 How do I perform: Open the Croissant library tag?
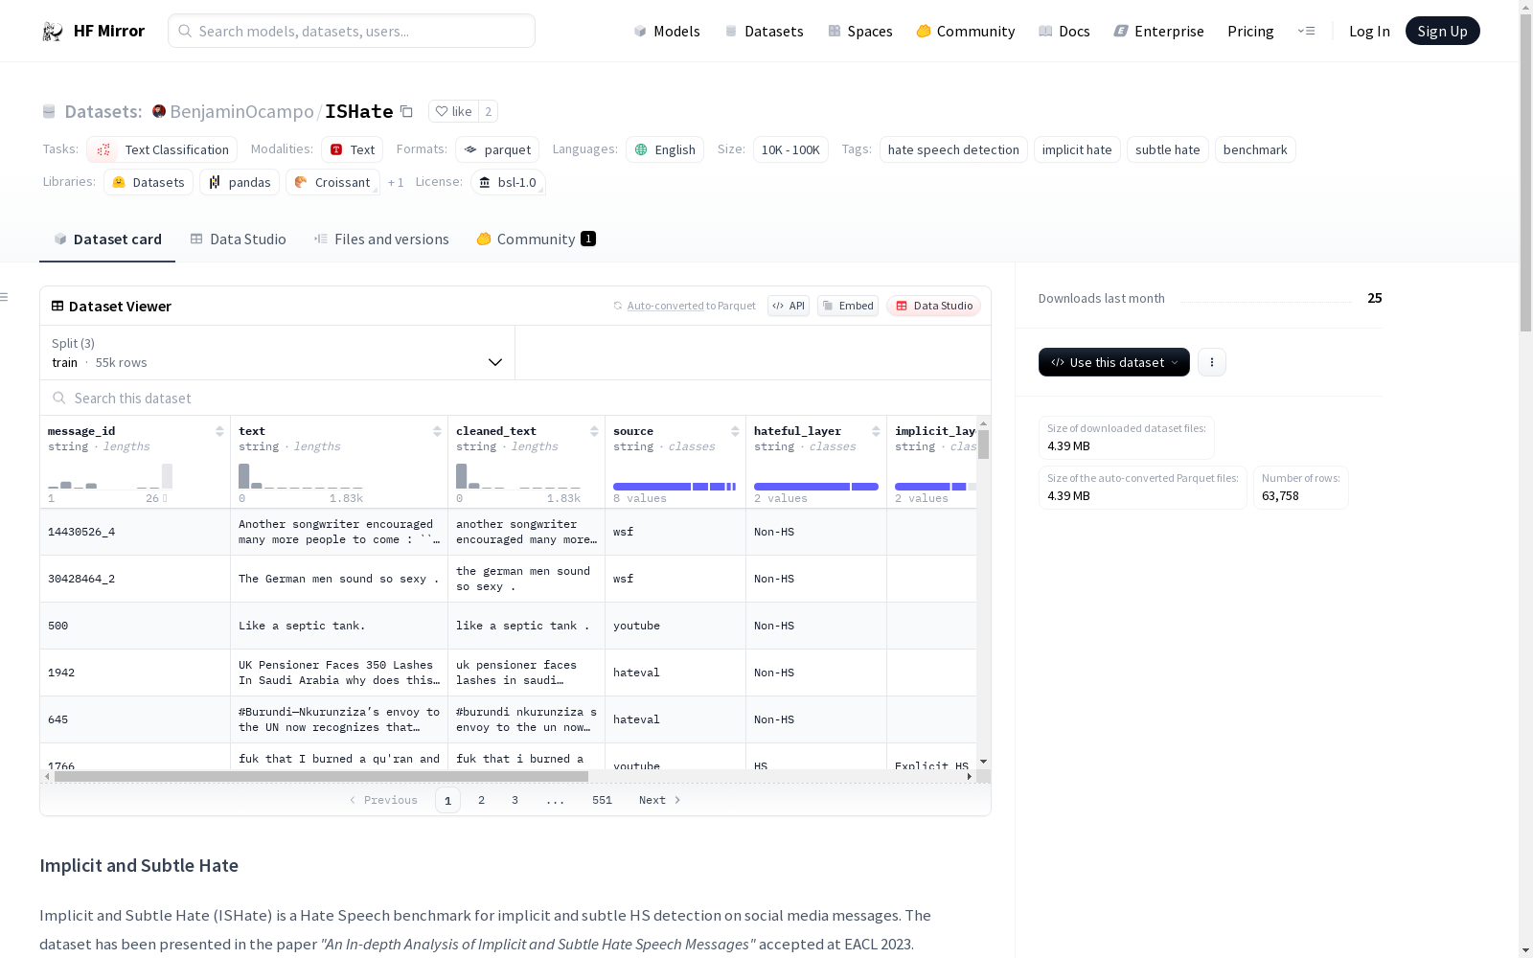[x=332, y=182]
